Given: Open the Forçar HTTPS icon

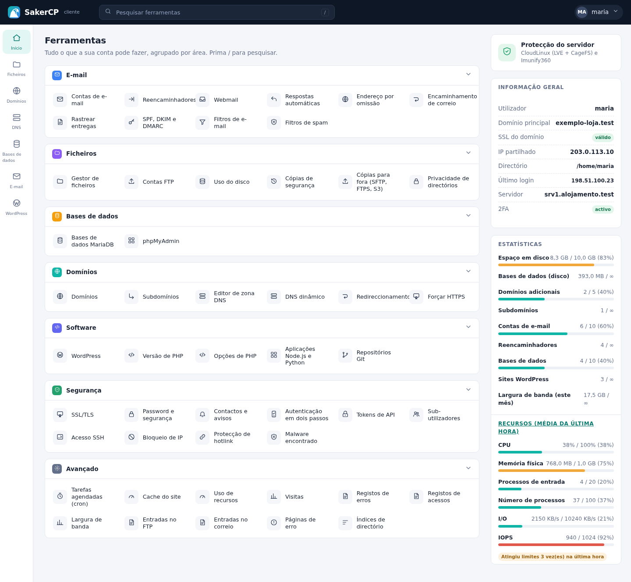Looking at the screenshot, I should 416,296.
